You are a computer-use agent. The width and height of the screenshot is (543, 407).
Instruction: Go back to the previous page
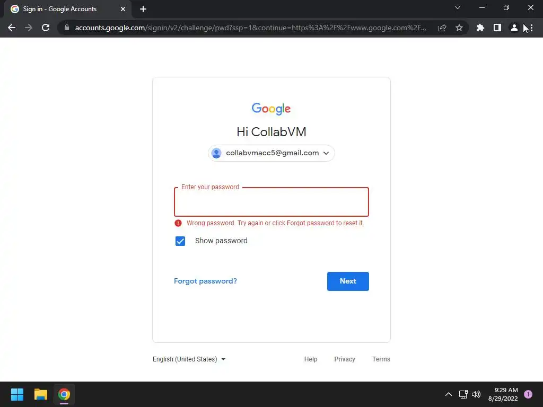tap(12, 28)
